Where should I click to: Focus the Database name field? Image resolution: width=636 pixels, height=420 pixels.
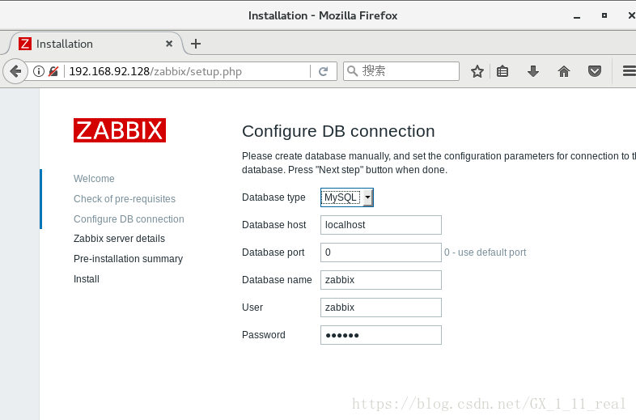[x=381, y=280]
